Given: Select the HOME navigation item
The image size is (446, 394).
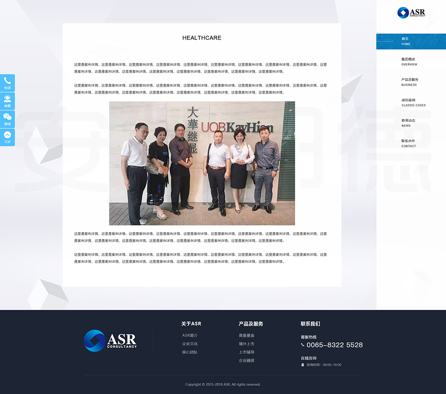Looking at the screenshot, I should pos(406,41).
